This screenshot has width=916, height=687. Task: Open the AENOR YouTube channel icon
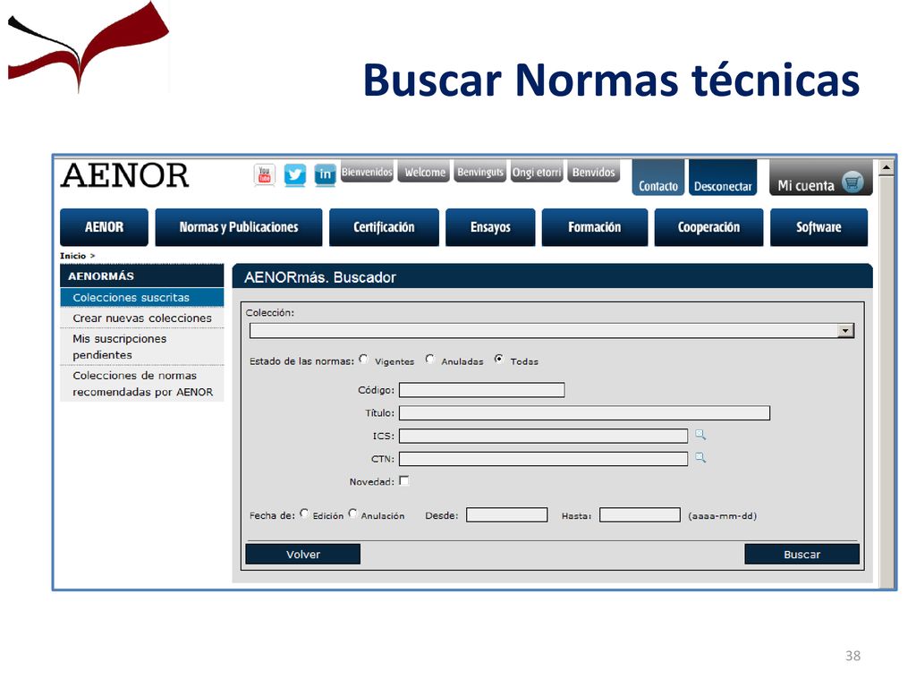pos(265,174)
